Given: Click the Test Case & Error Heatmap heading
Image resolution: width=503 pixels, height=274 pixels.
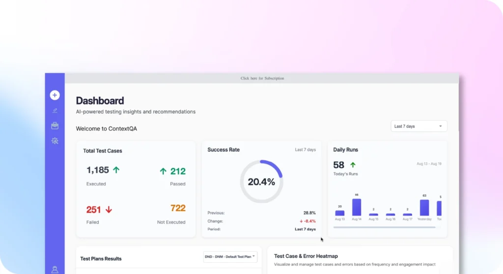Looking at the screenshot, I should (306, 256).
